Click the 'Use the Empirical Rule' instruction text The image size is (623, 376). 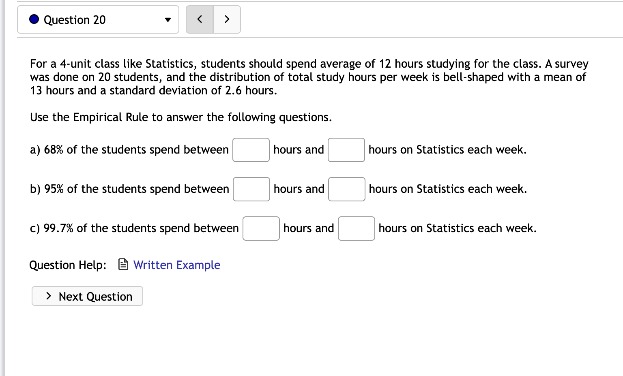click(x=181, y=117)
